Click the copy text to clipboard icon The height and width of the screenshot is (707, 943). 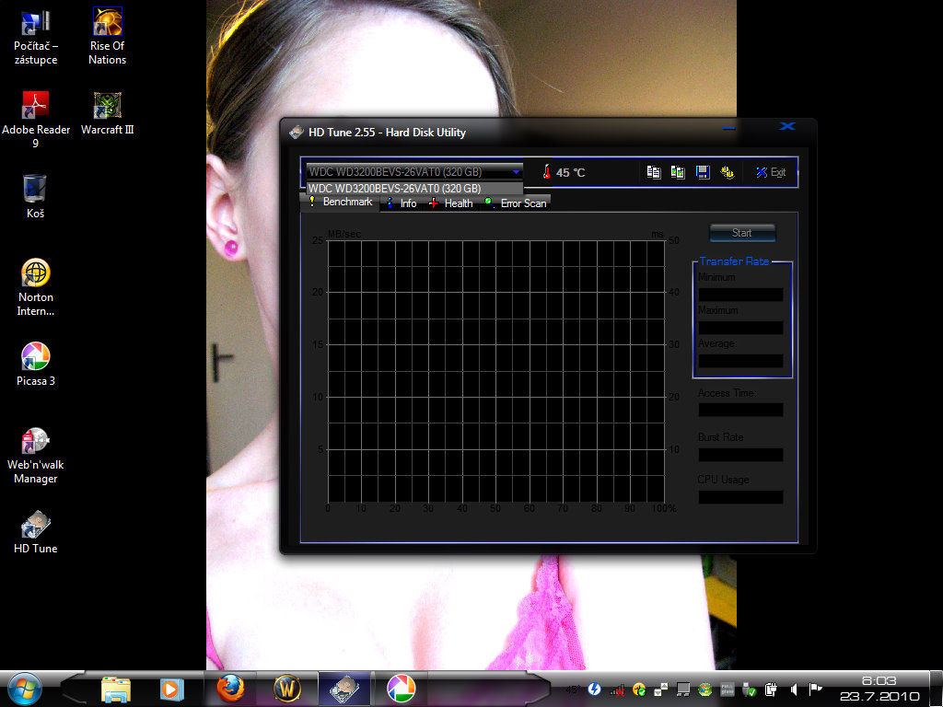tap(654, 172)
